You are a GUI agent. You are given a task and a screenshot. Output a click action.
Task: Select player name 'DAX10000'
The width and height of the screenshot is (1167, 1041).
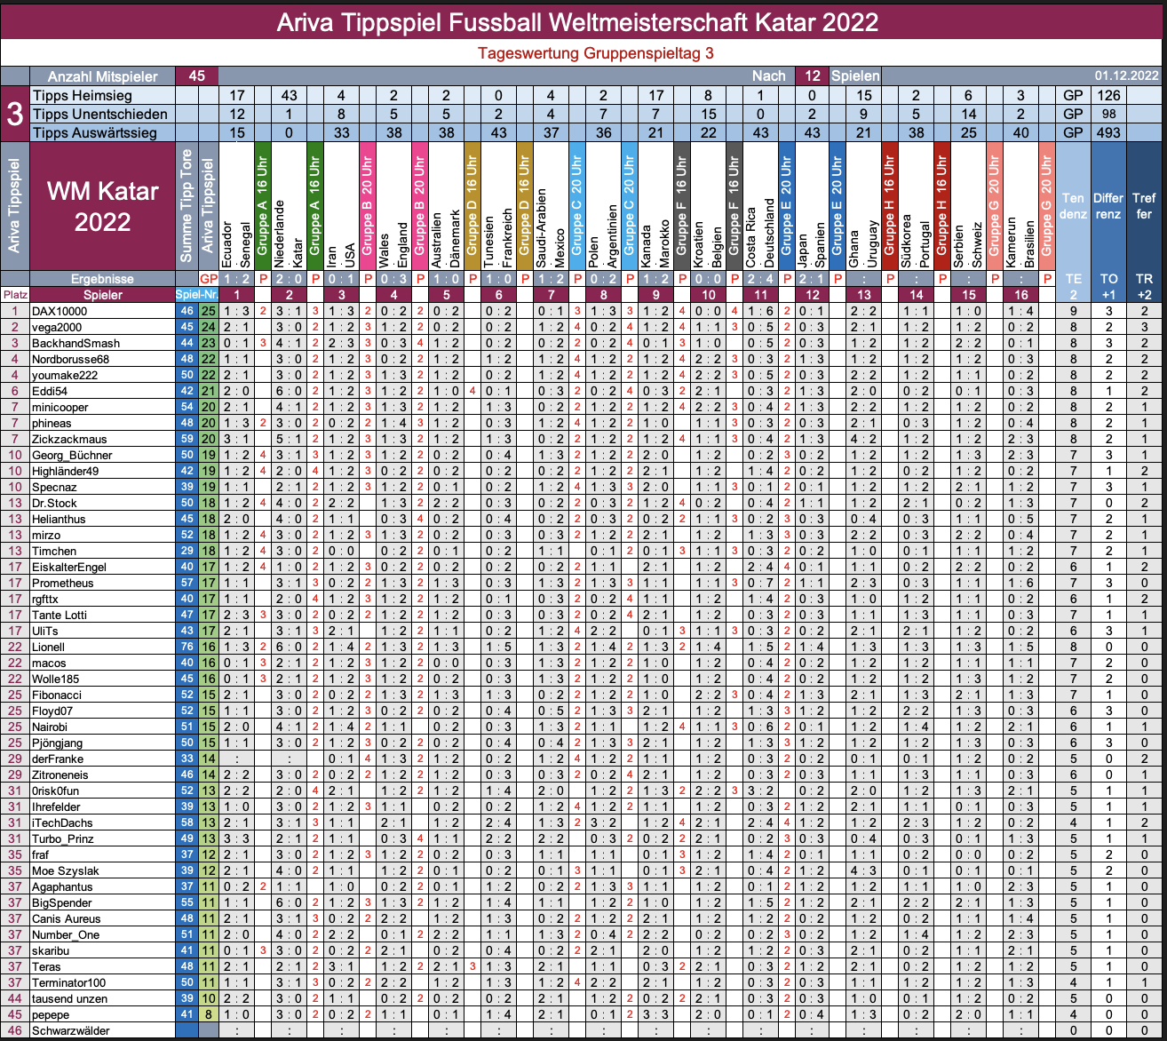[x=60, y=311]
